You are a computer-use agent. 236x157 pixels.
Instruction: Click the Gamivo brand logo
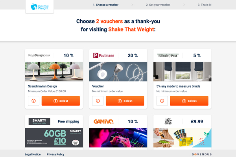point(103,121)
